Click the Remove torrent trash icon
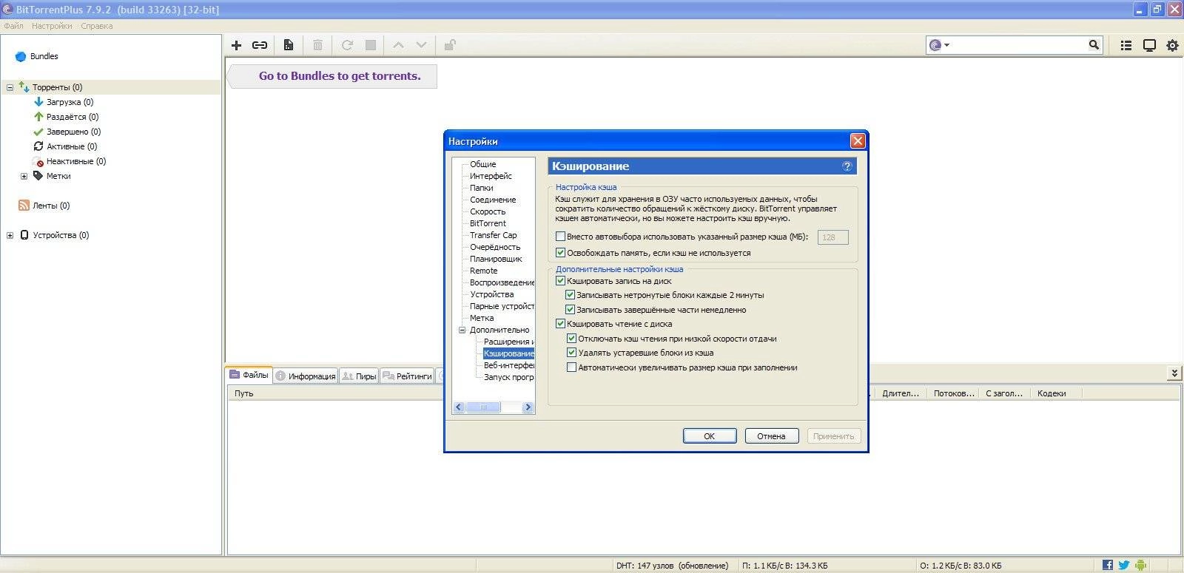 (317, 45)
